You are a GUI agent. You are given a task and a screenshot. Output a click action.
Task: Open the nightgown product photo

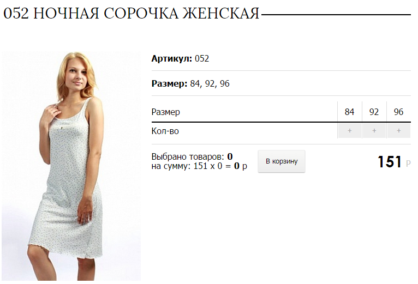[x=71, y=166]
